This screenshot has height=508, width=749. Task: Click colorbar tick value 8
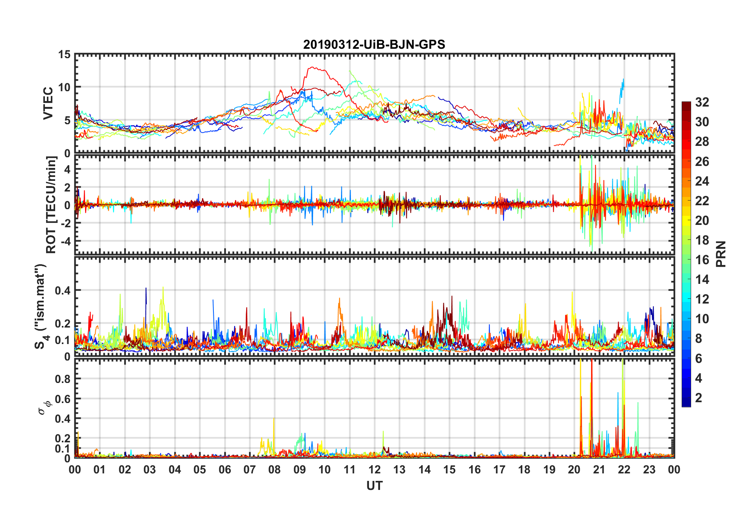699,339
